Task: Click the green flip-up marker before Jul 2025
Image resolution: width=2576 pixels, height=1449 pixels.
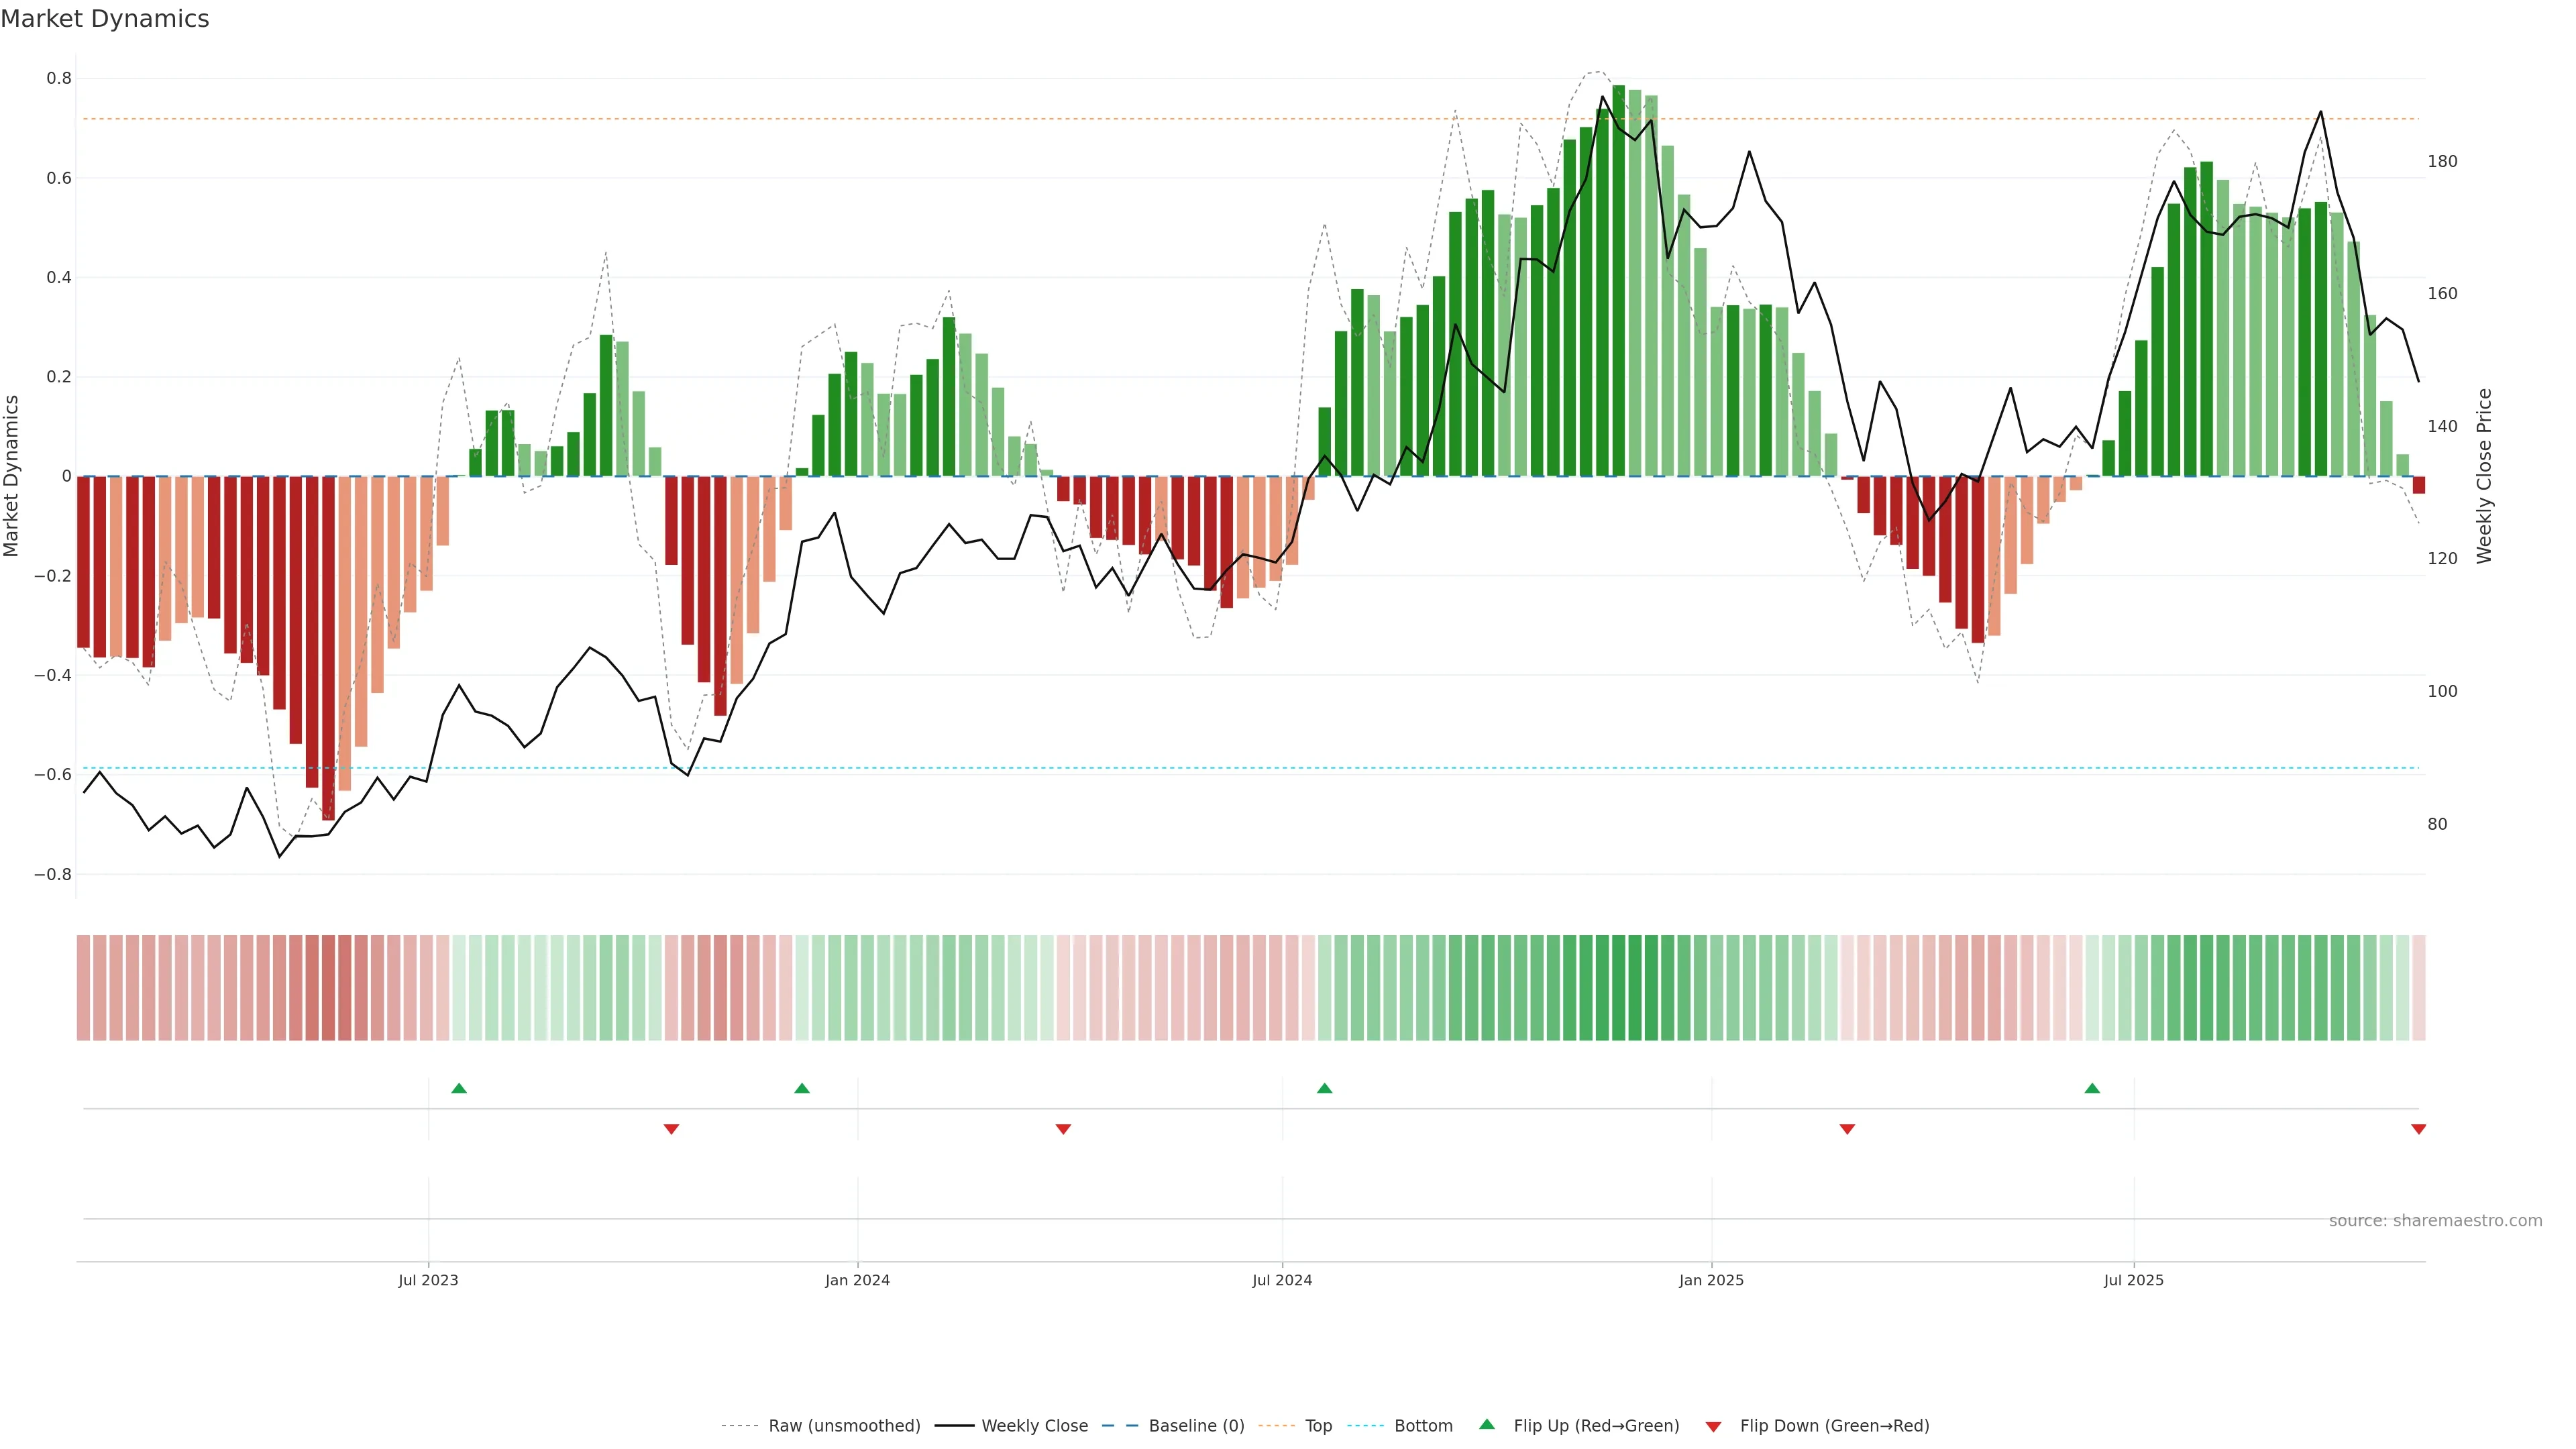Action: pos(2092,1088)
